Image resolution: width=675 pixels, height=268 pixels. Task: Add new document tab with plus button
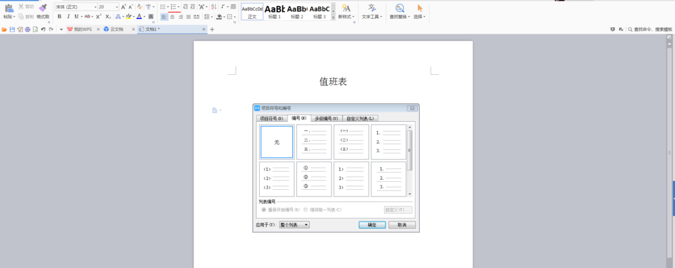click(212, 29)
